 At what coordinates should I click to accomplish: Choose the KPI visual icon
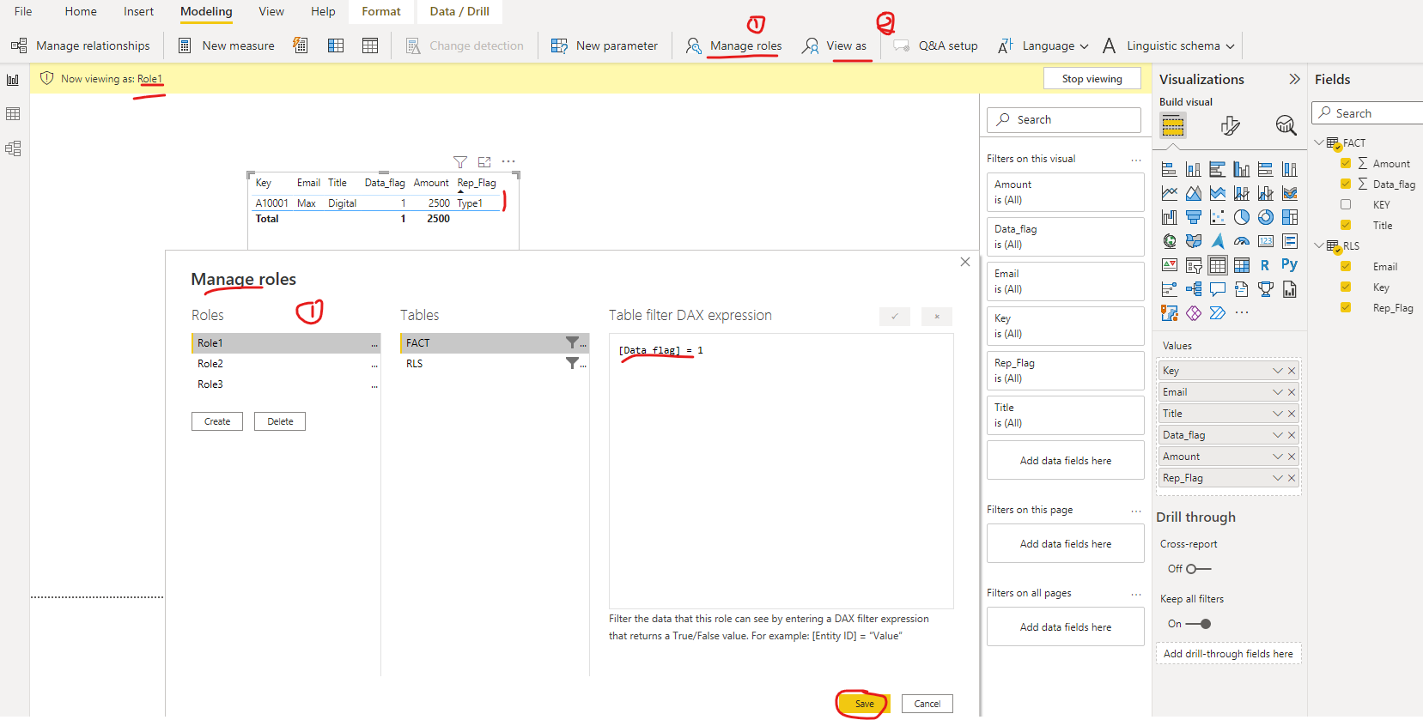(1169, 265)
